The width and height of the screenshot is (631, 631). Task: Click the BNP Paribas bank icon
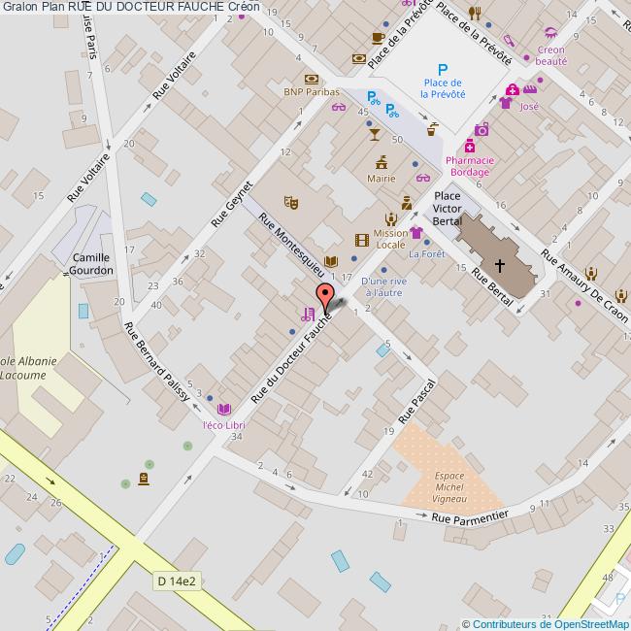click(311, 79)
